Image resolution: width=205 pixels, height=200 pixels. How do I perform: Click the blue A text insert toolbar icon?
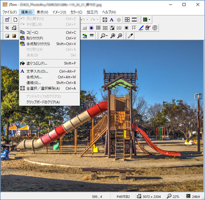[111, 20]
